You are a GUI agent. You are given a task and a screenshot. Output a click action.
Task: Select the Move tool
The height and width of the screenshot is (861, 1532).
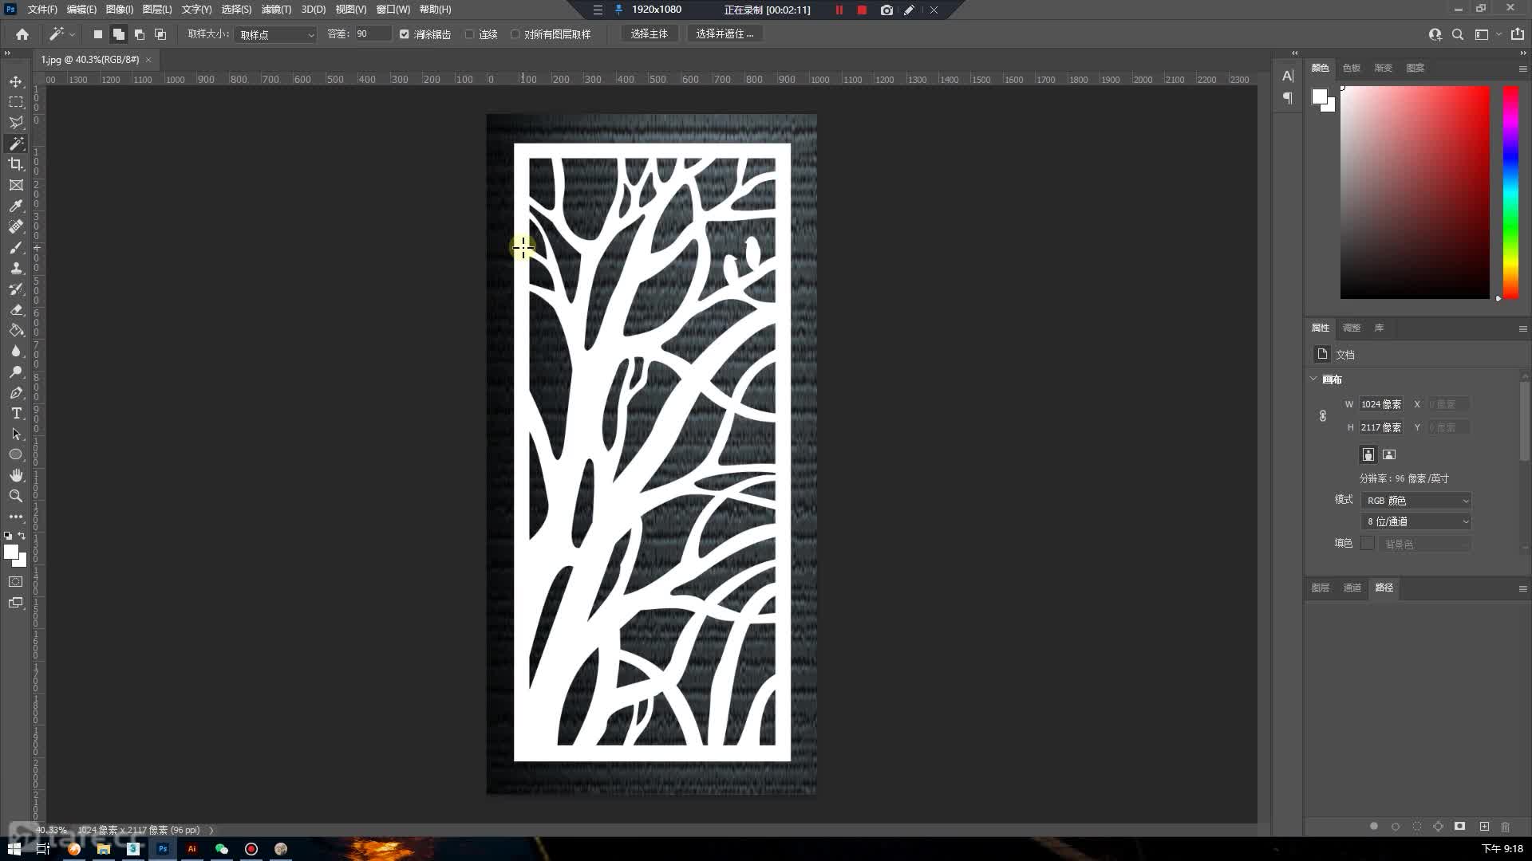pos(16,81)
